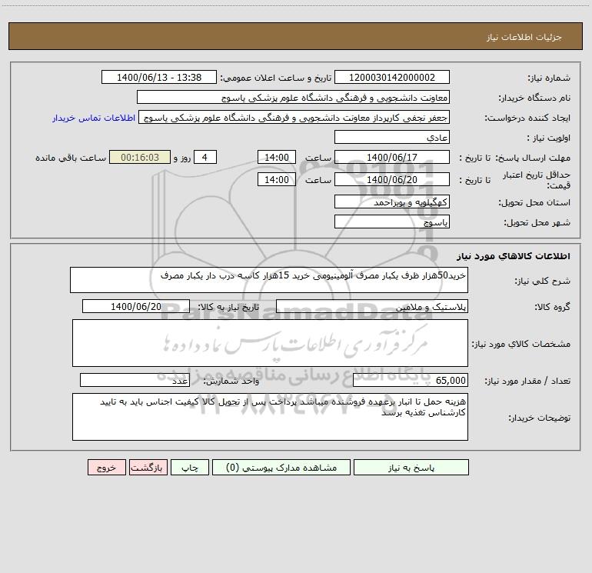Click the شهر محل تحویل label
This screenshot has height=573, width=592.
tap(537, 222)
